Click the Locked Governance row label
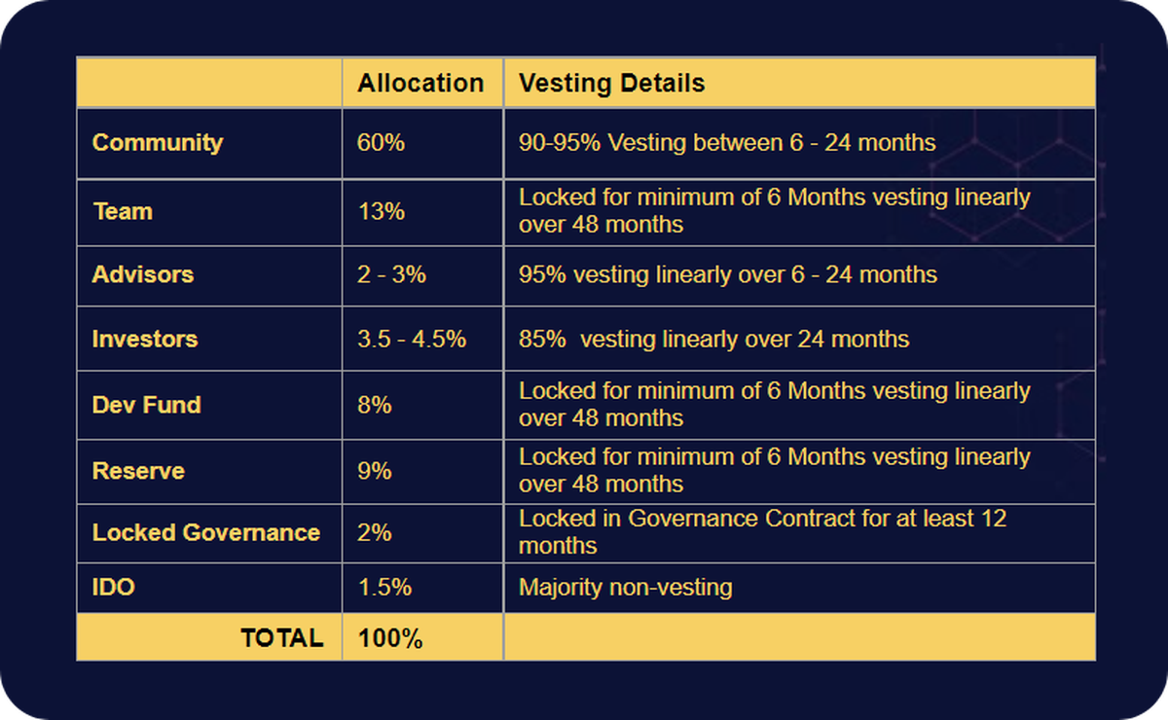The image size is (1168, 720). [x=206, y=533]
